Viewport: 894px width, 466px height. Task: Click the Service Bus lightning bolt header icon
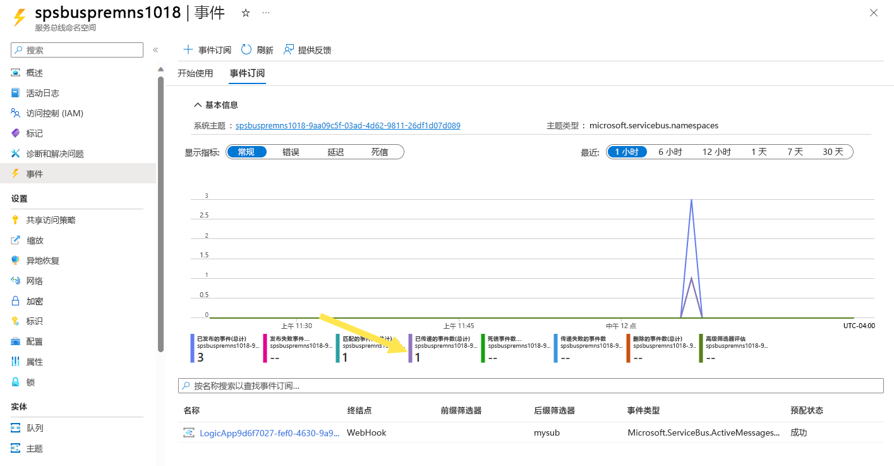[19, 17]
